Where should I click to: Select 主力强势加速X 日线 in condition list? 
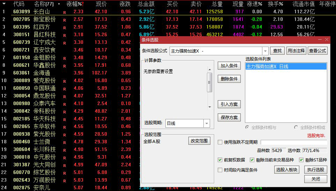[x=286, y=66]
